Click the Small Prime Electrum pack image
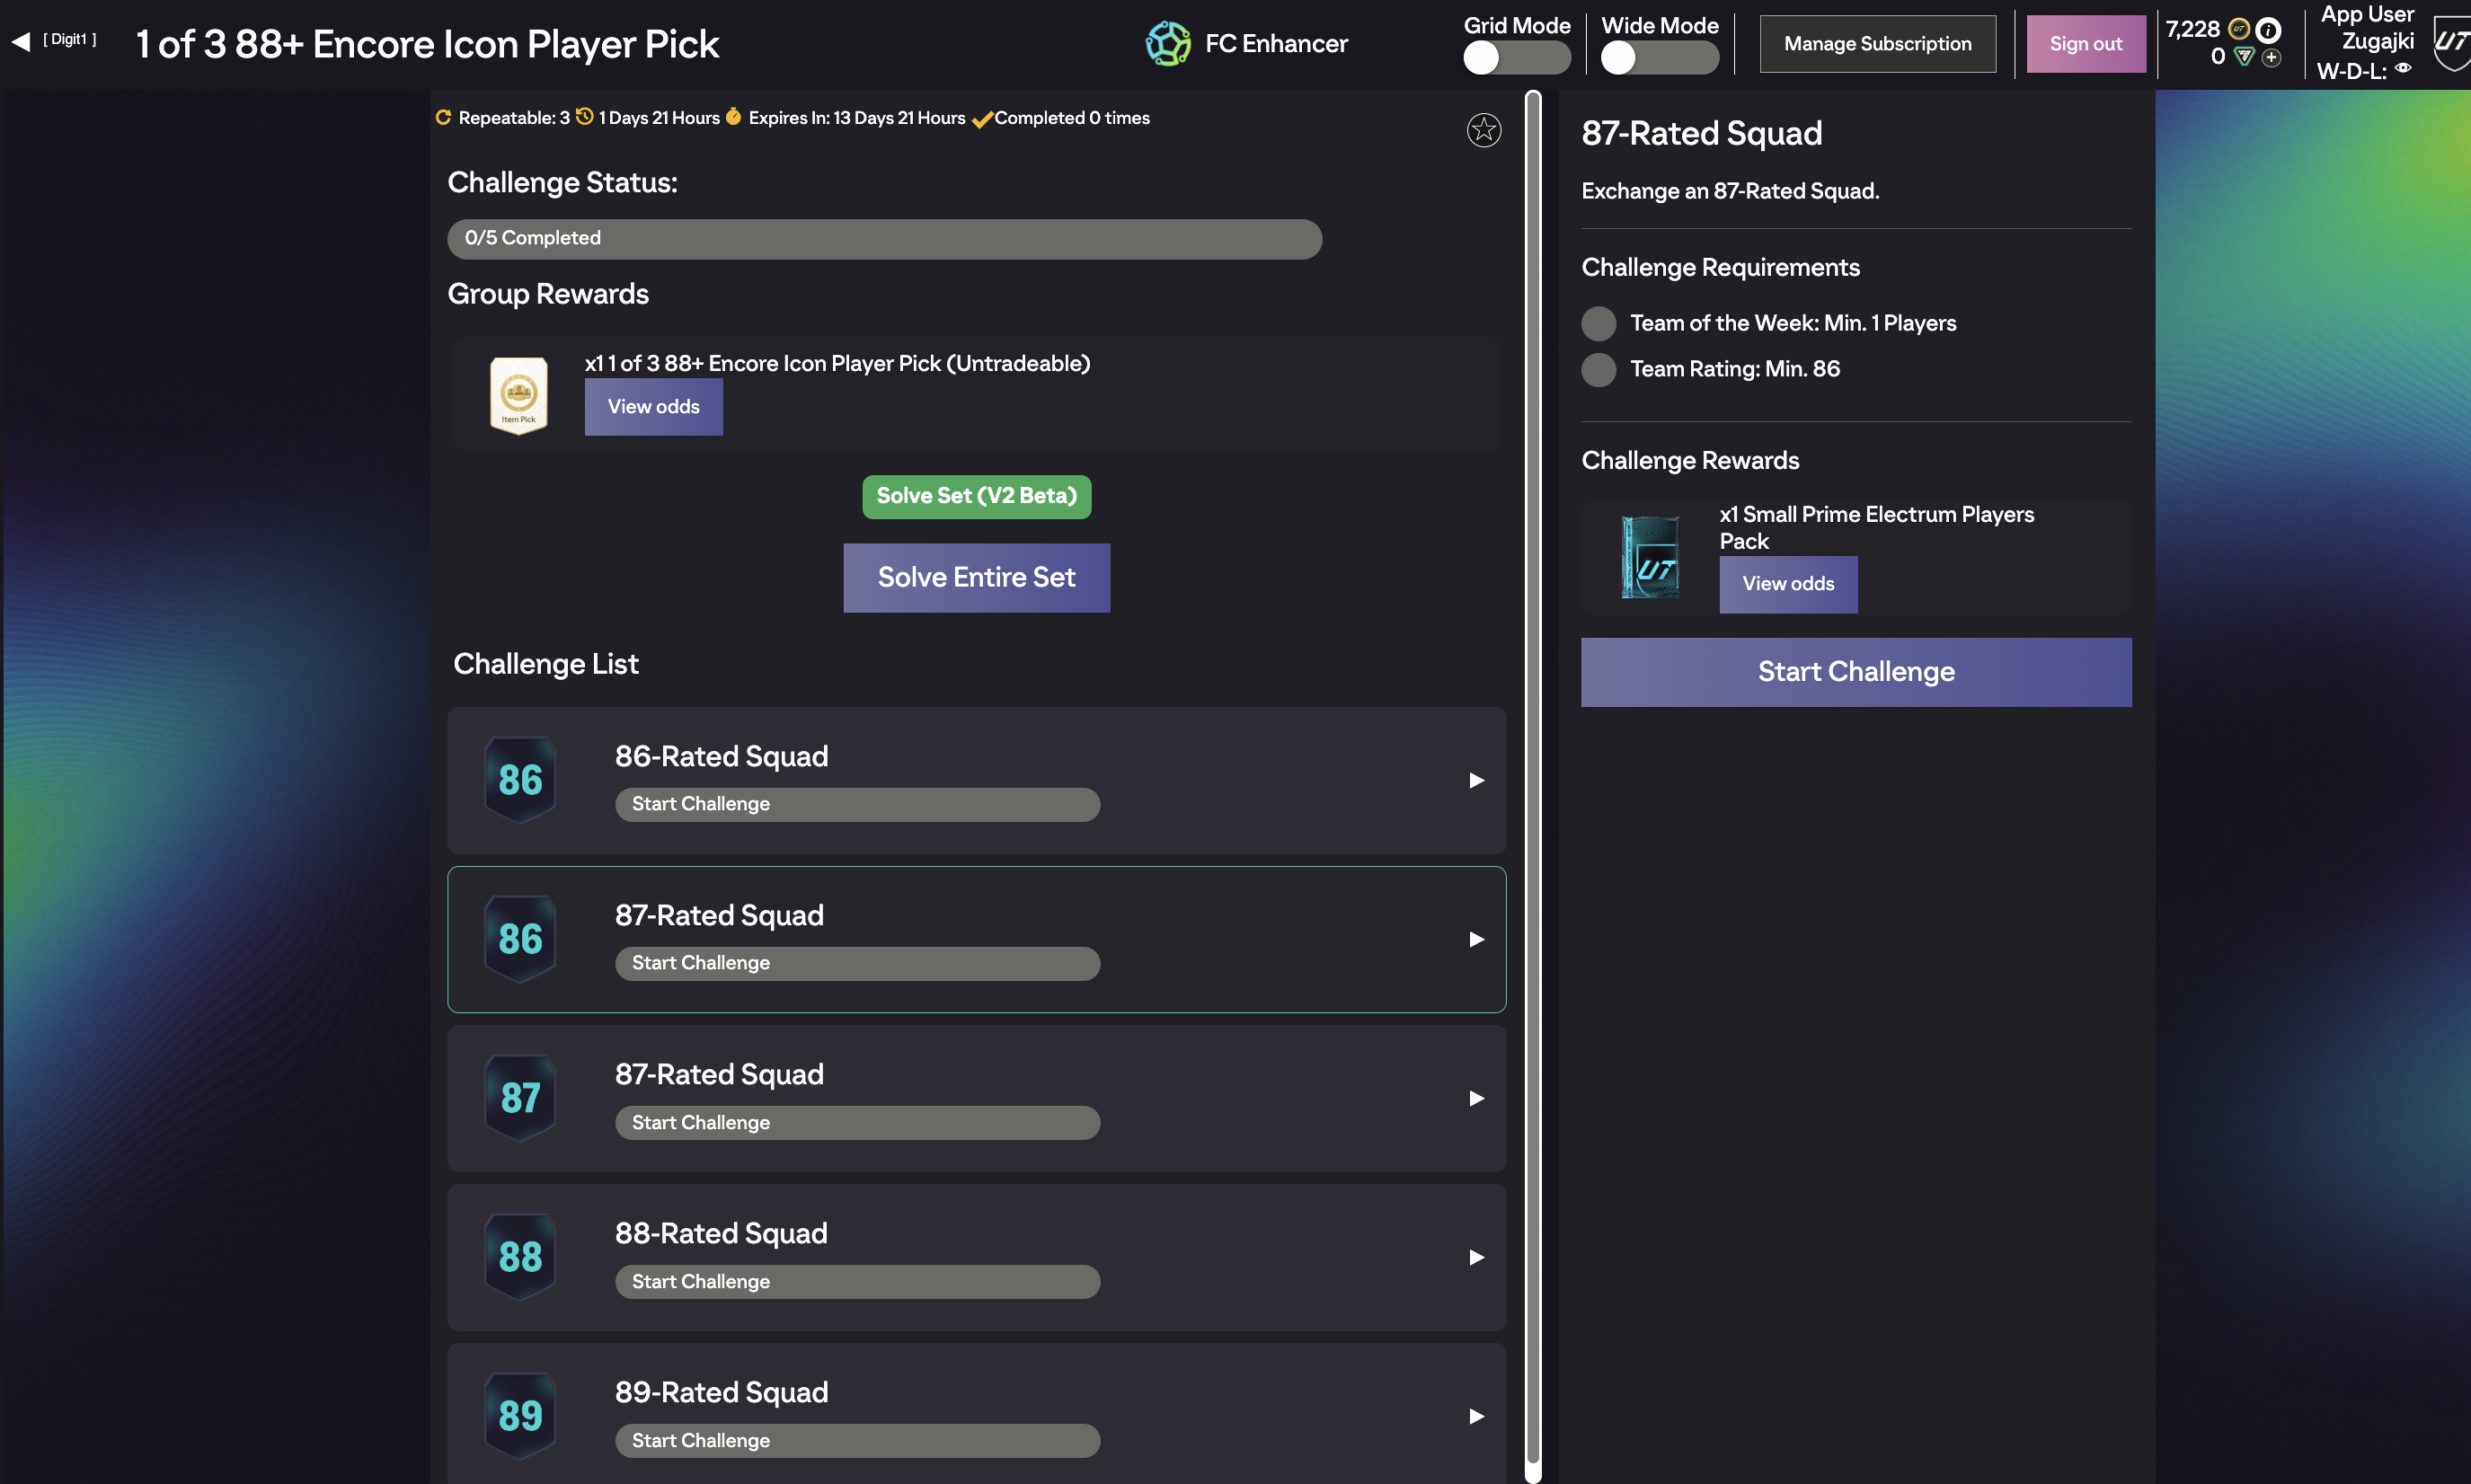 (x=1649, y=557)
